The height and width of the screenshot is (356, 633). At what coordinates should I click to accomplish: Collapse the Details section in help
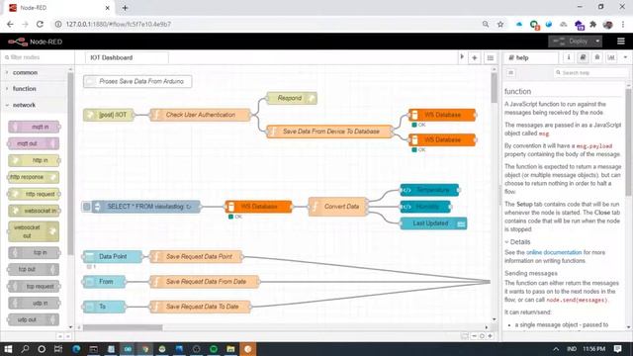[x=517, y=242]
